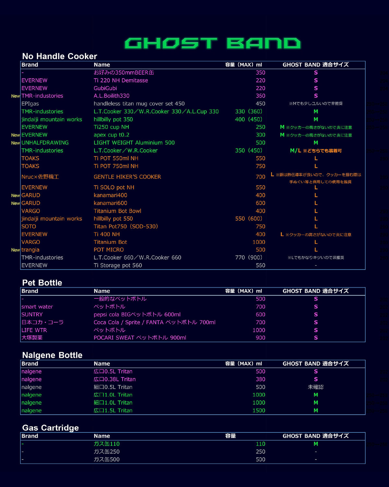This screenshot has height=487, width=389.
Task: Click the 'ガス缶110' entry
Action: (x=107, y=444)
